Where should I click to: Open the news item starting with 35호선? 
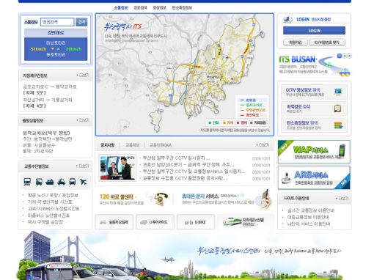tap(188, 165)
